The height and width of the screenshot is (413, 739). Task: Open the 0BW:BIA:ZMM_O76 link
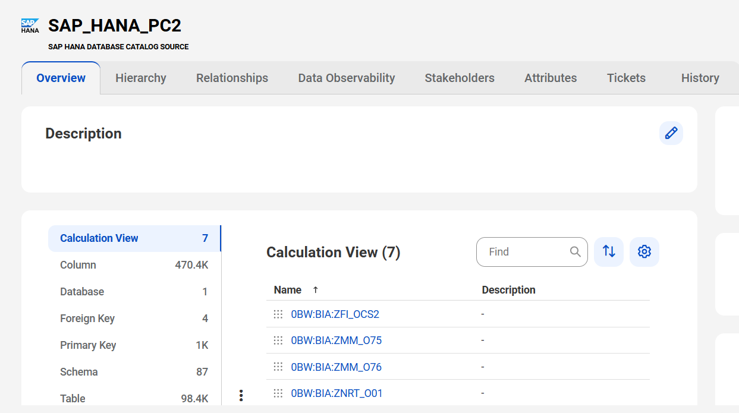[337, 367]
